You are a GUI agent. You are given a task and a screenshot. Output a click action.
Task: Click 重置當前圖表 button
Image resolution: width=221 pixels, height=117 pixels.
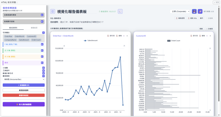point(24,90)
